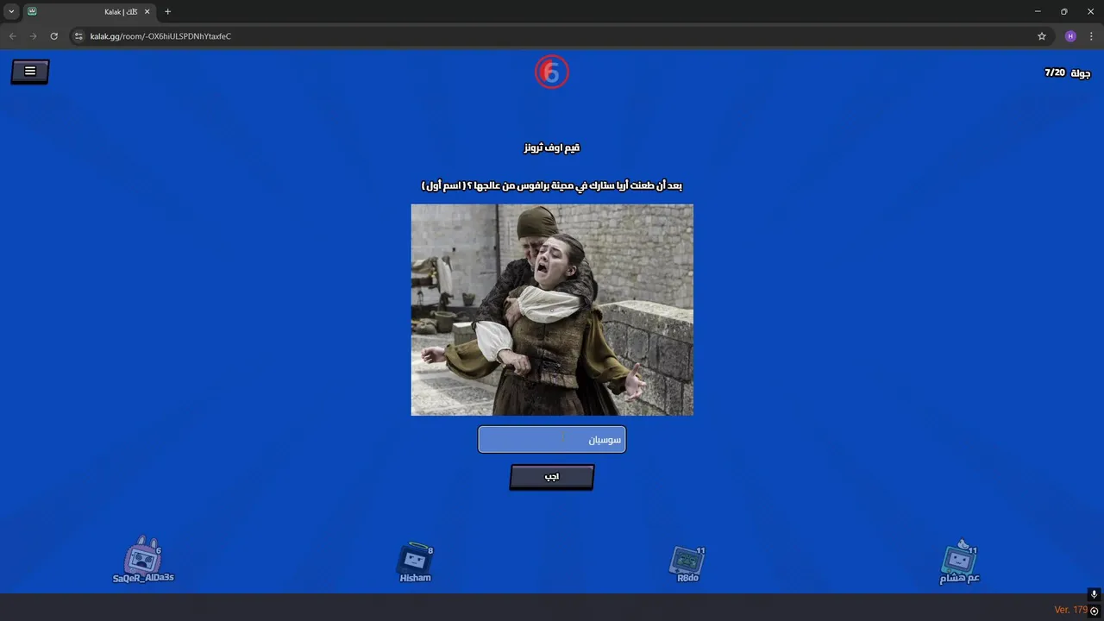
Task: Restore down the Chrome window
Action: [x=1063, y=11]
